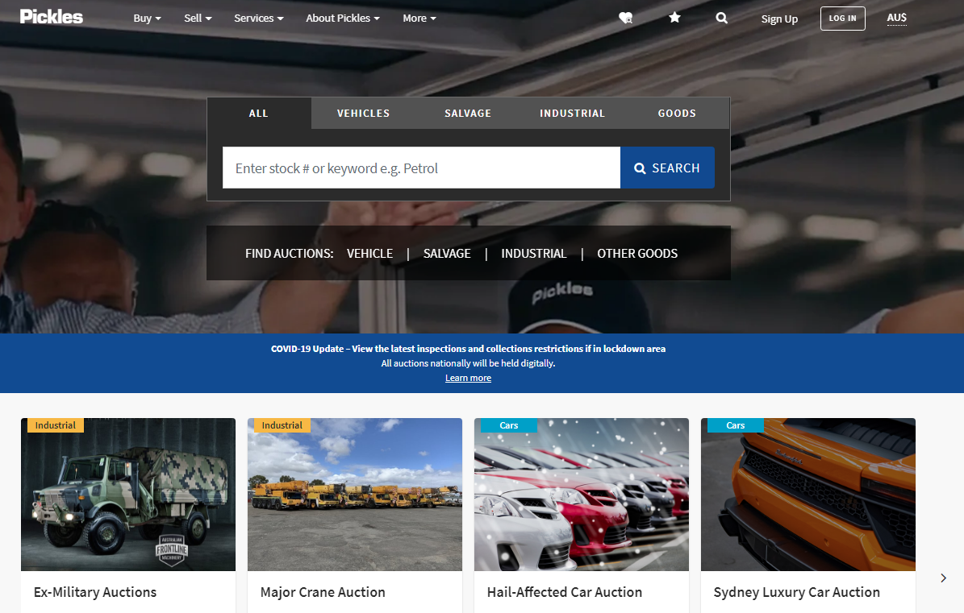The height and width of the screenshot is (613, 964).
Task: Open the watchlist star icon
Action: click(x=674, y=18)
